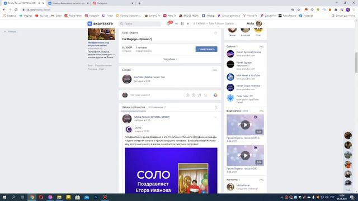Screen dimensions: 358x201
Task: Edit the Беседы block via 'ред.'
Action: pos(215,70)
